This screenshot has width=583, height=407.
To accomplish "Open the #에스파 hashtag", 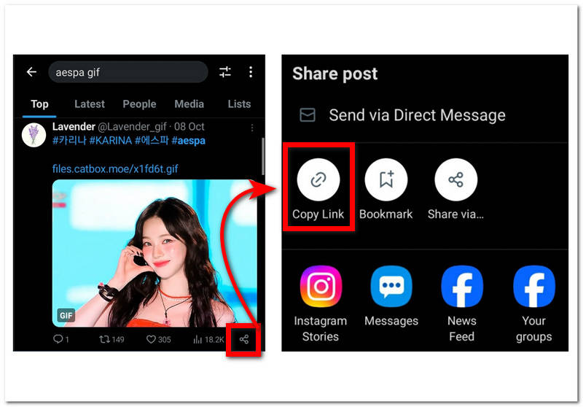I will coord(152,141).
